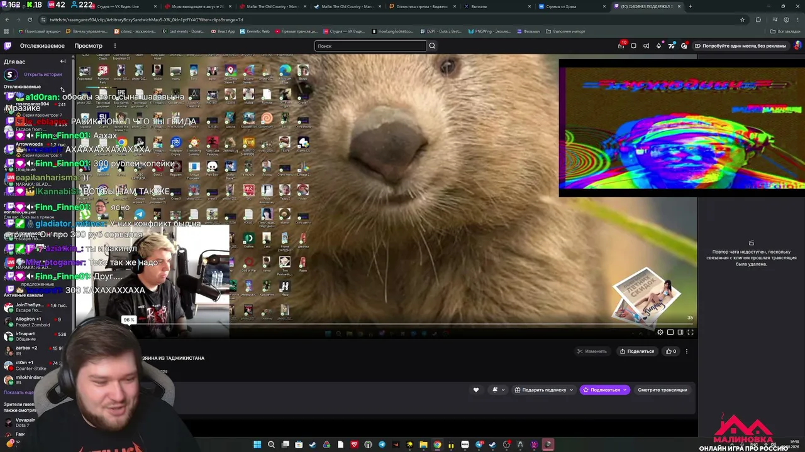Open 'Игры выходящие в августе' tab
This screenshot has width=805, height=452.
pos(197,6)
